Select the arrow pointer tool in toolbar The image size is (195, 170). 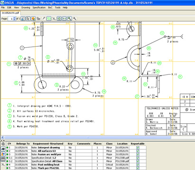coord(28,18)
